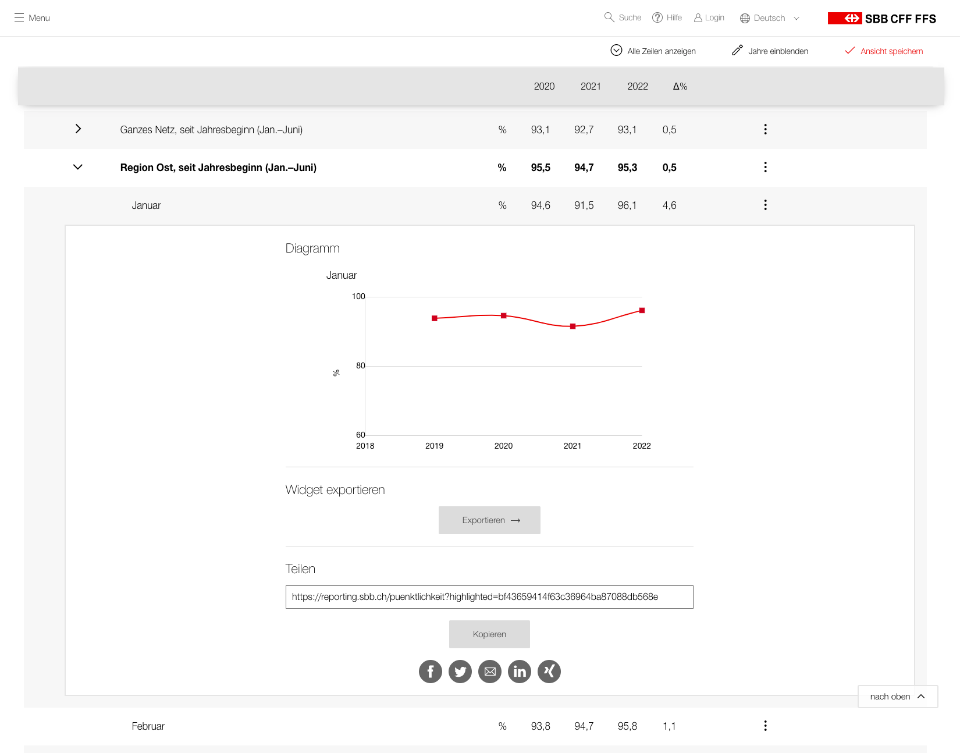The image size is (960, 753).
Task: Share via LinkedIn icon
Action: (520, 672)
